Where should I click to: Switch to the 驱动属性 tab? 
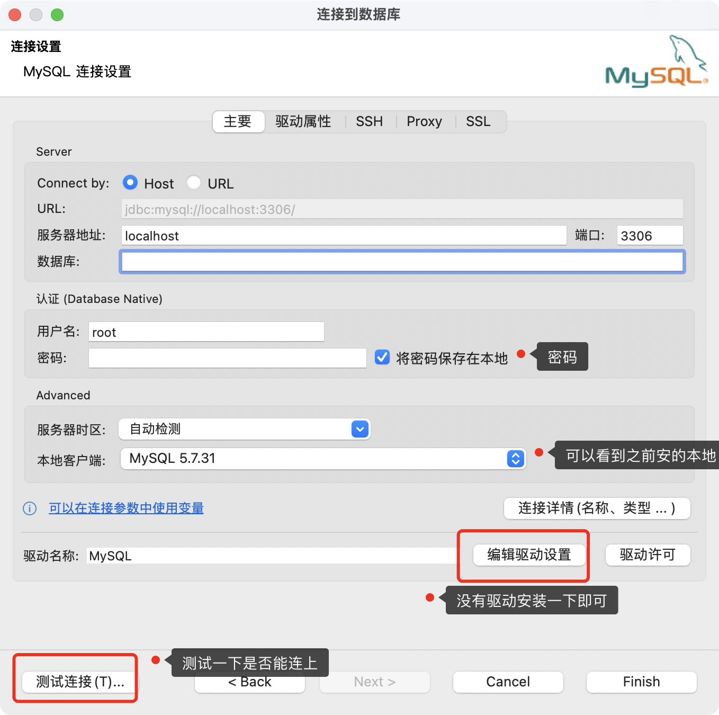point(303,122)
